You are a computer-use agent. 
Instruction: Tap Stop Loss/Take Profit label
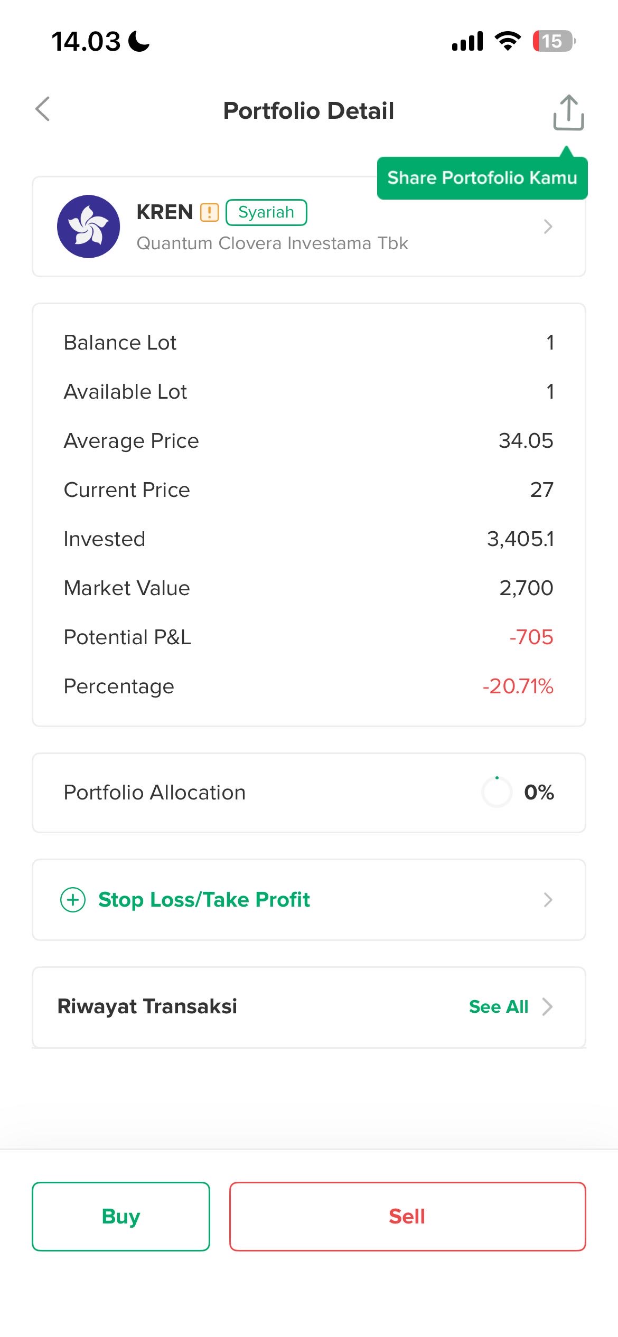coord(204,900)
